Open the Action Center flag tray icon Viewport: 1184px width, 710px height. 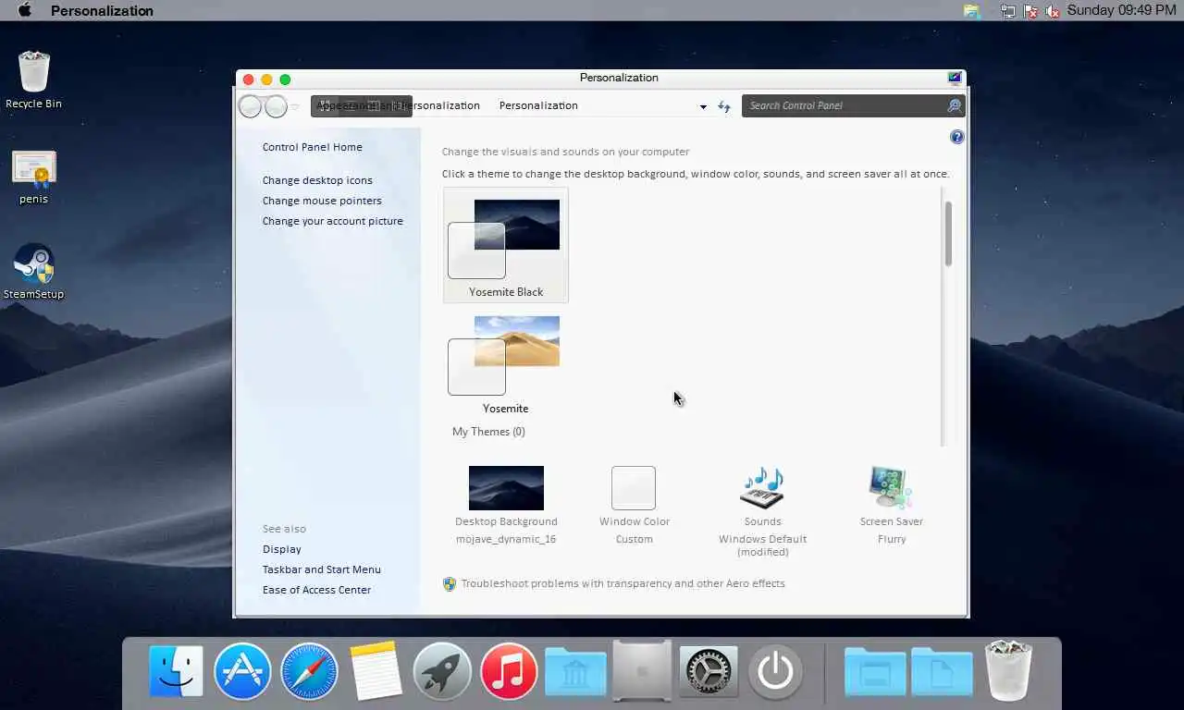[1031, 11]
